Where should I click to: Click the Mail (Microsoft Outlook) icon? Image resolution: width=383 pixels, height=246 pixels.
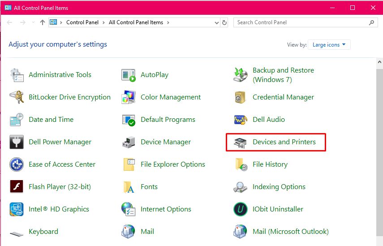tap(241, 231)
